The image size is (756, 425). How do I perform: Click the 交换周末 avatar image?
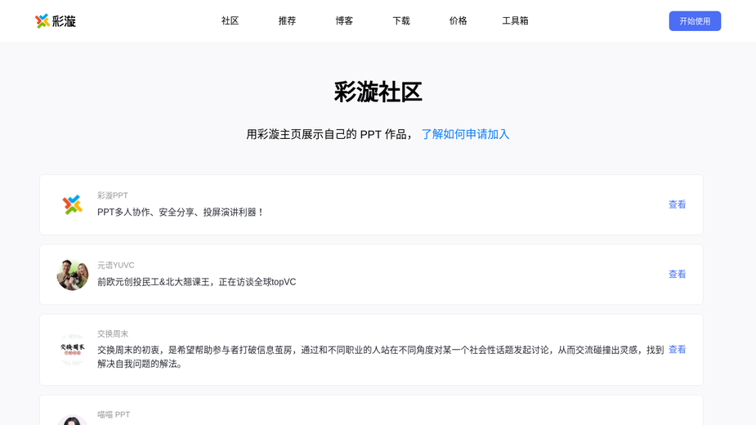point(72,349)
